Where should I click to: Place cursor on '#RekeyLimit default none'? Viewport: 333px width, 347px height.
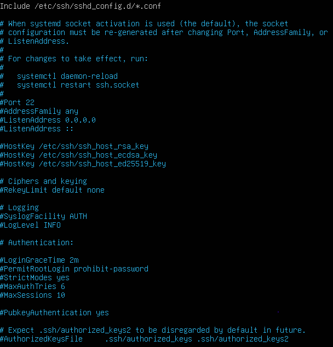tap(52, 190)
